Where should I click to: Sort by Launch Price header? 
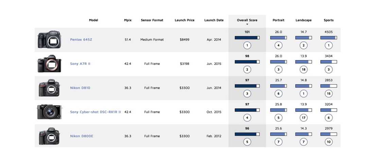click(185, 20)
